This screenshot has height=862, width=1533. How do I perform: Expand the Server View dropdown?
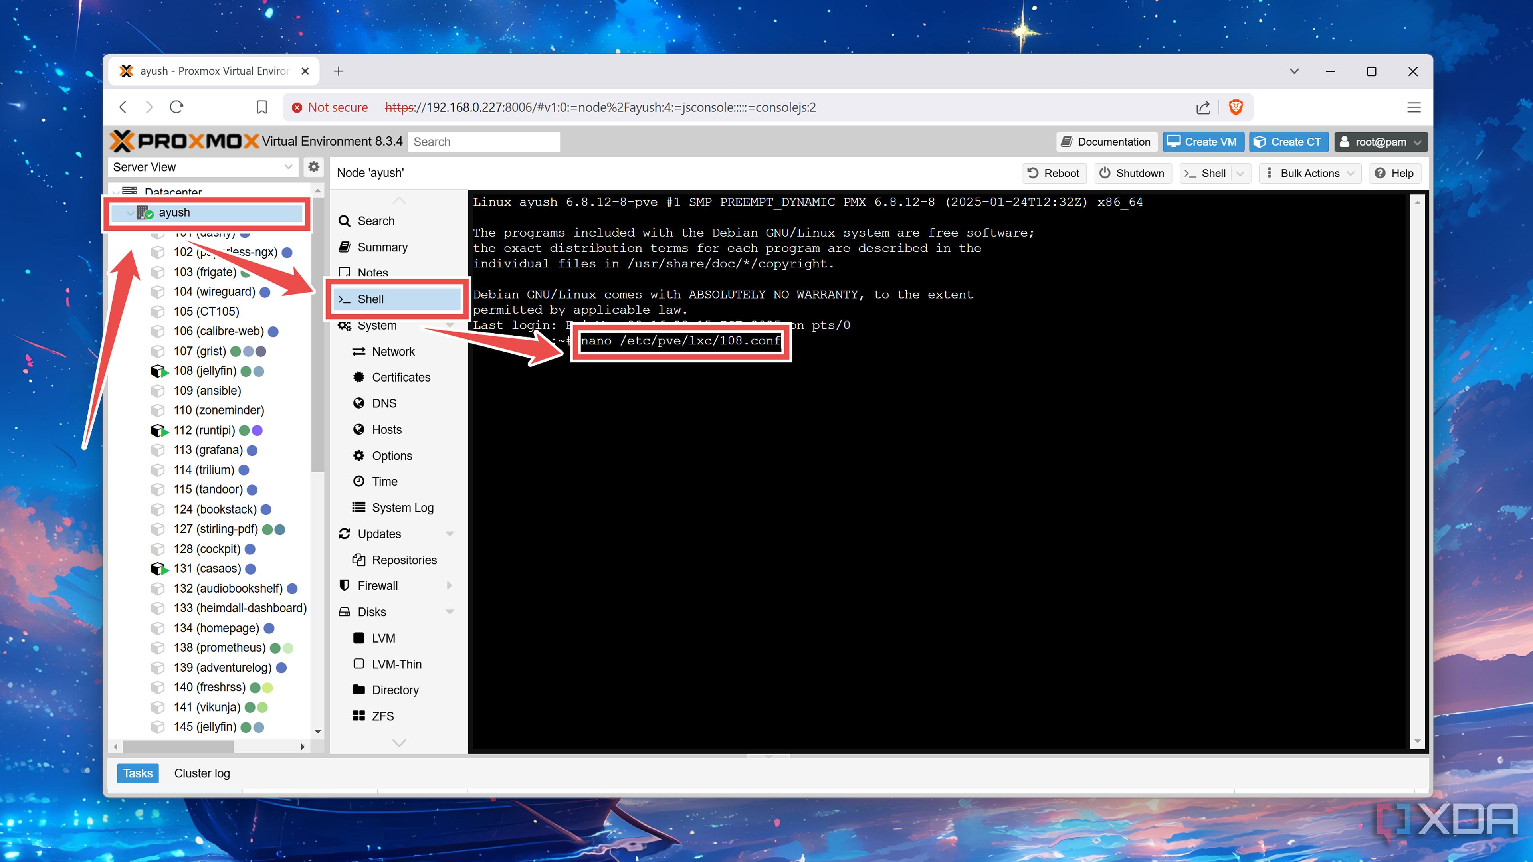(x=288, y=166)
